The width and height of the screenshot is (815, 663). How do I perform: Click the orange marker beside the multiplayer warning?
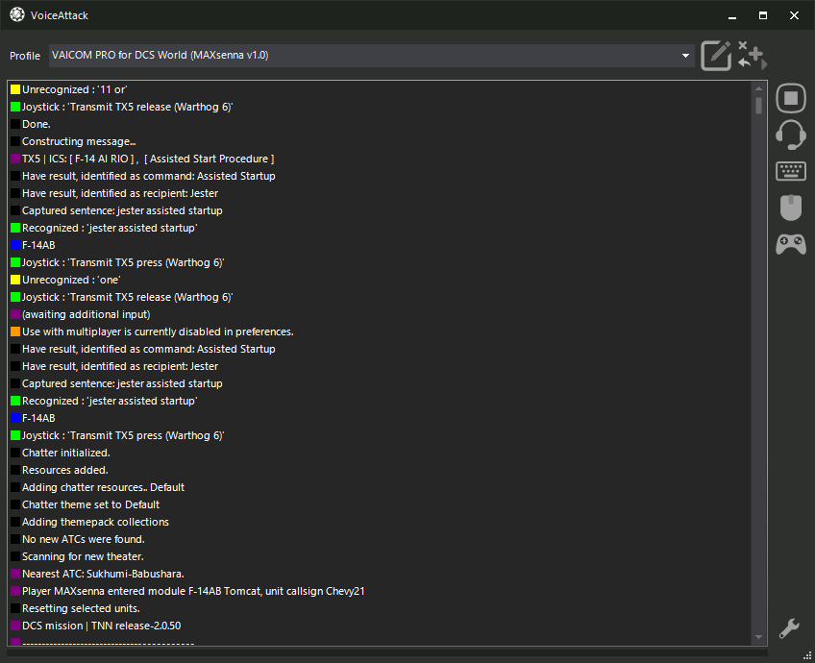[15, 331]
